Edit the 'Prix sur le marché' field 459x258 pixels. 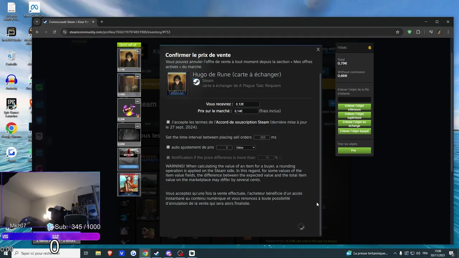pos(246,111)
